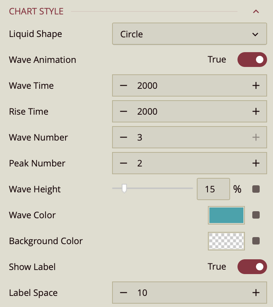The height and width of the screenshot is (307, 273).
Task: Increase Rise Time with plus icon
Action: click(x=256, y=112)
